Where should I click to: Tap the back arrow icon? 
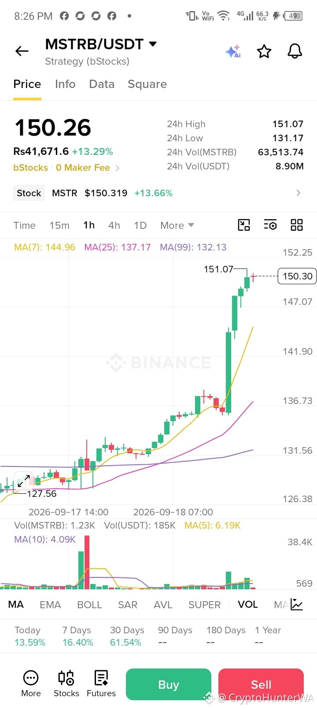(x=22, y=51)
